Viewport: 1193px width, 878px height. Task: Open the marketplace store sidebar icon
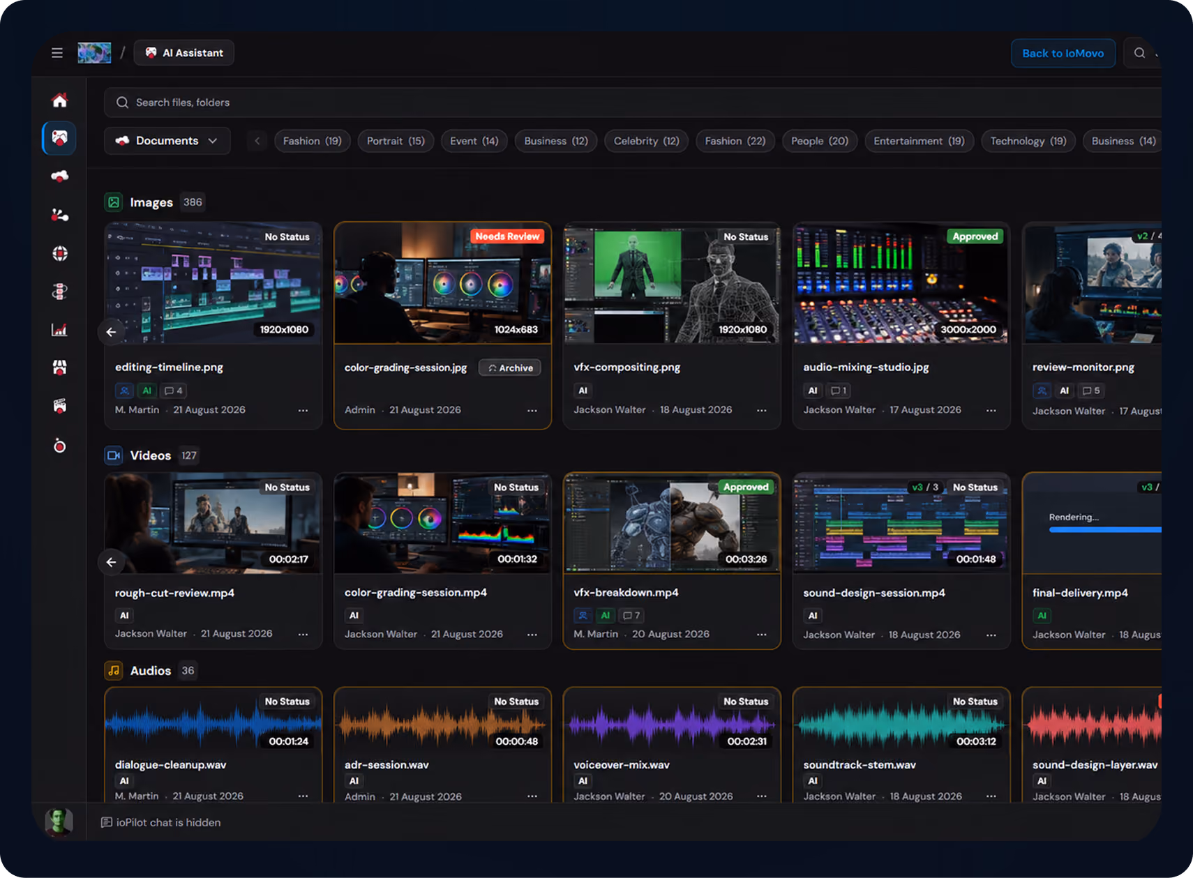pyautogui.click(x=60, y=368)
